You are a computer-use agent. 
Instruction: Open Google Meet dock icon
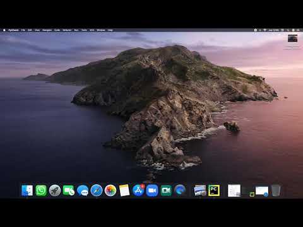pos(166,190)
